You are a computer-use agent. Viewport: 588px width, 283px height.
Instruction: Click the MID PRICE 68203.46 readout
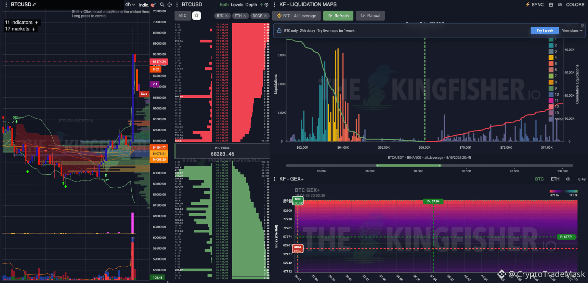(x=222, y=151)
